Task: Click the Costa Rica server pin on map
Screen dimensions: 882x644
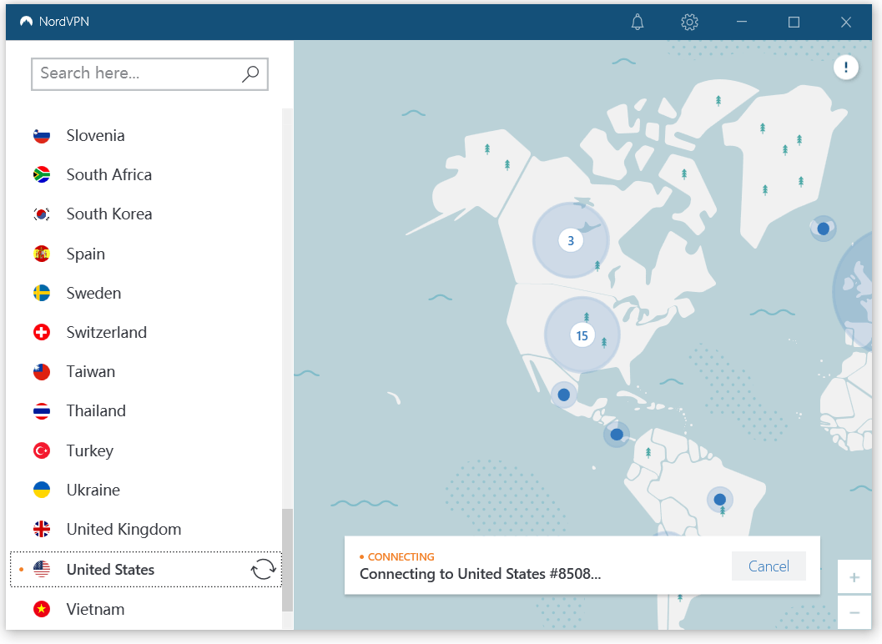Action: pos(617,435)
